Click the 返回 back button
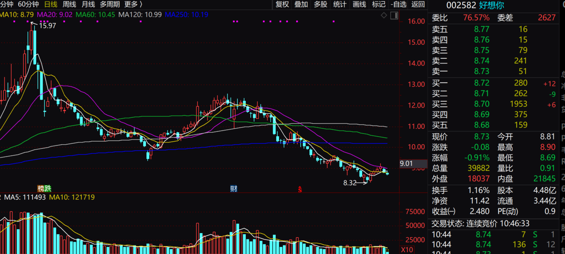The width and height of the screenshot is (565, 254). click(x=418, y=4)
